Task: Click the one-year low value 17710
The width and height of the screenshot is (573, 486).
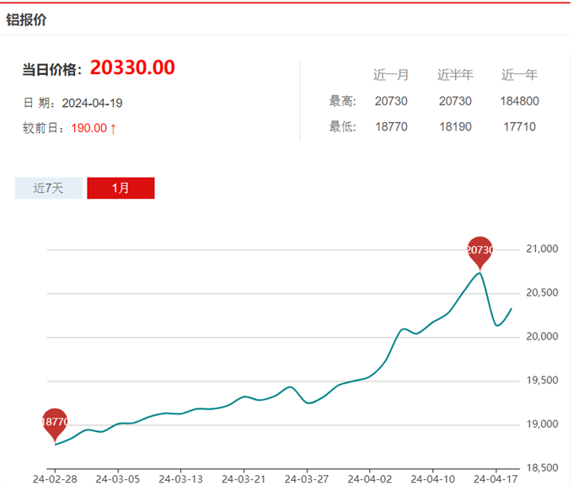Action: [x=519, y=127]
